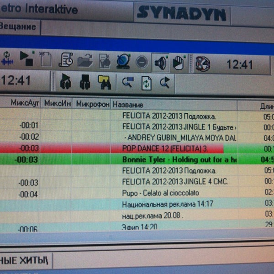Select the Pupo - Celato al cioccolato row
Viewport: 274px width, 274px height.
click(161, 193)
